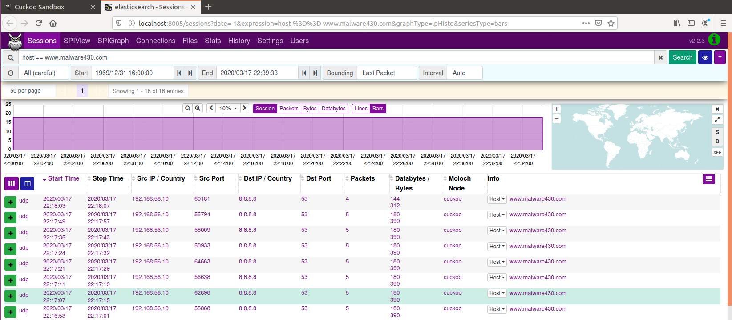Open the actions dropdown beside Search
This screenshot has height=320, width=732.
tap(720, 57)
